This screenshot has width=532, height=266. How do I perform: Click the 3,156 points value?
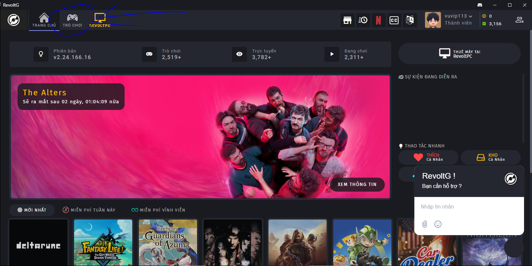tap(495, 24)
